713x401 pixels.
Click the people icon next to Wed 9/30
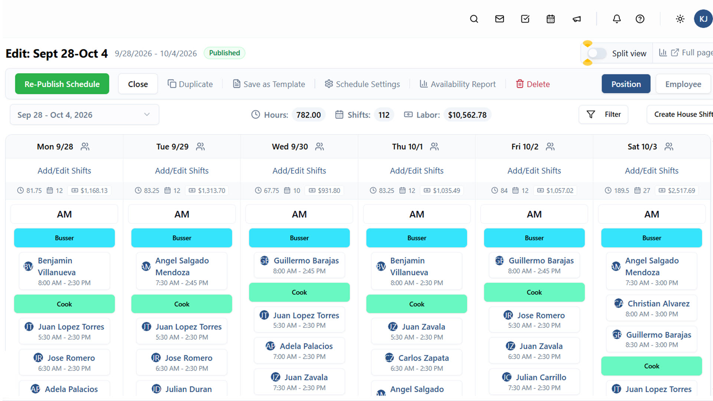320,147
